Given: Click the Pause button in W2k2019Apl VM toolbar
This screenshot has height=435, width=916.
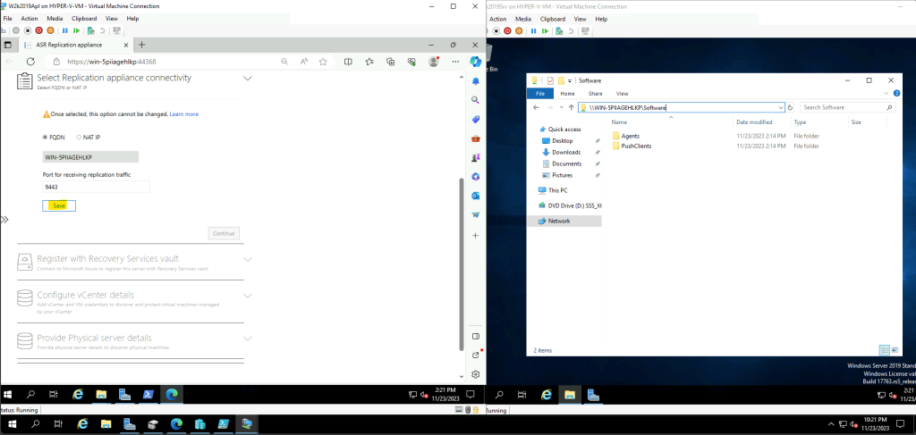Looking at the screenshot, I should (x=64, y=30).
